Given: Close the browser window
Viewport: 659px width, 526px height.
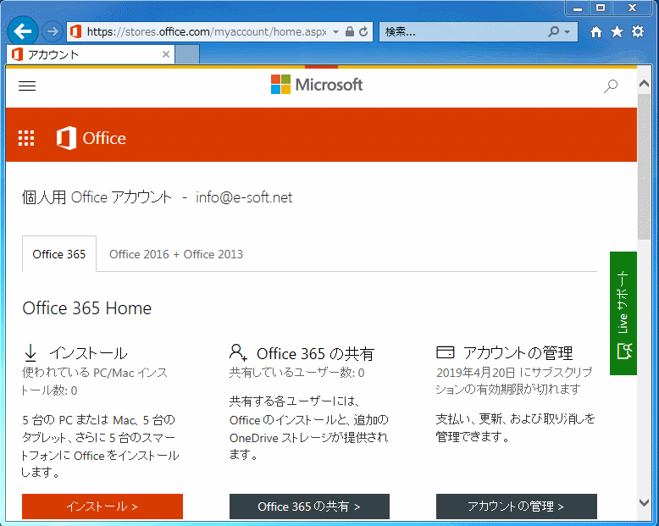Looking at the screenshot, I should click(632, 8).
